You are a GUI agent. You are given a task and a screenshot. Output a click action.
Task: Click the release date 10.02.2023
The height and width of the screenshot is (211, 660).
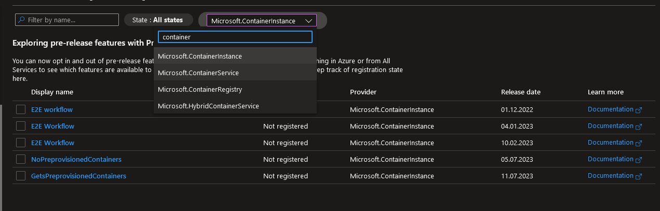pos(517,143)
